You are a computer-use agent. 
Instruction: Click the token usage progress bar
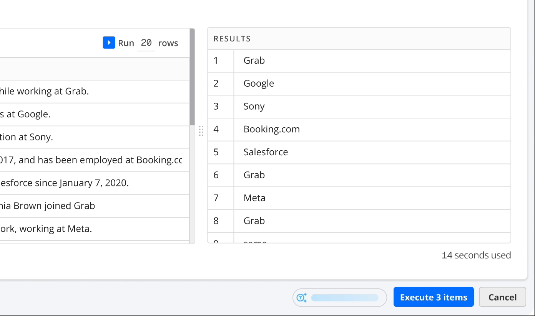344,298
